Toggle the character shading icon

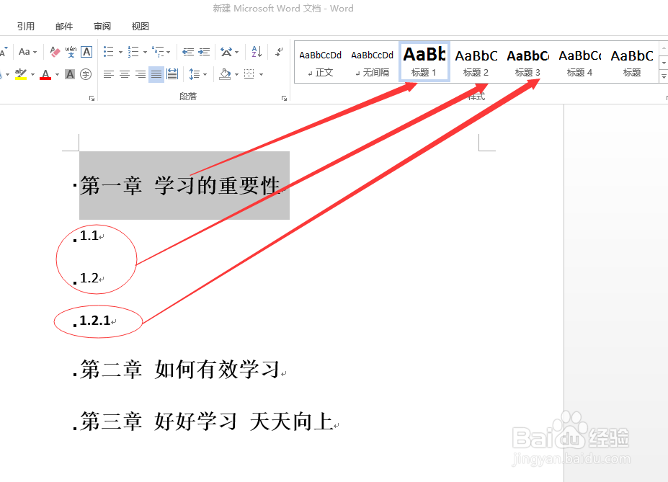(x=68, y=74)
